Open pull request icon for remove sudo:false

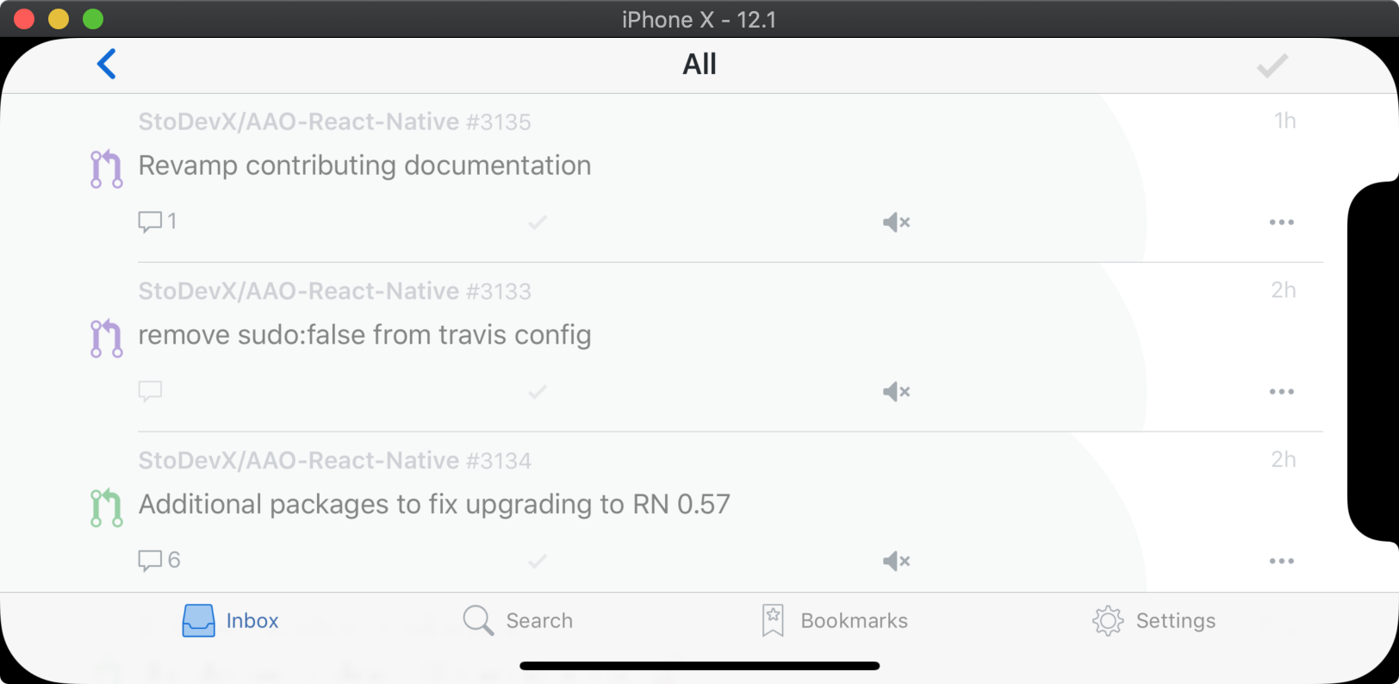click(107, 339)
